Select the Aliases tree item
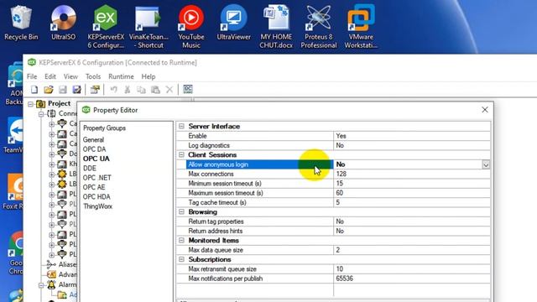The image size is (537, 302). (67, 264)
